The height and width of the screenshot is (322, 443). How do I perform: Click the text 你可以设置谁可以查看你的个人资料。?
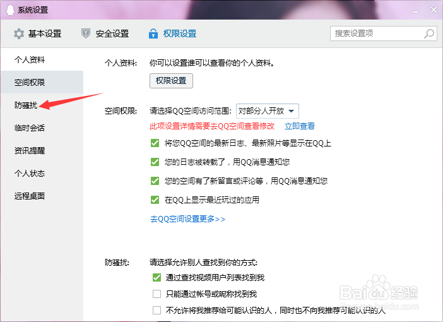212,63
